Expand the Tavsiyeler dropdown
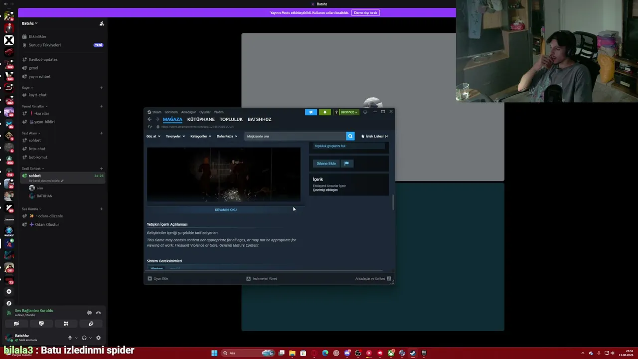638x359 pixels. pyautogui.click(x=175, y=136)
